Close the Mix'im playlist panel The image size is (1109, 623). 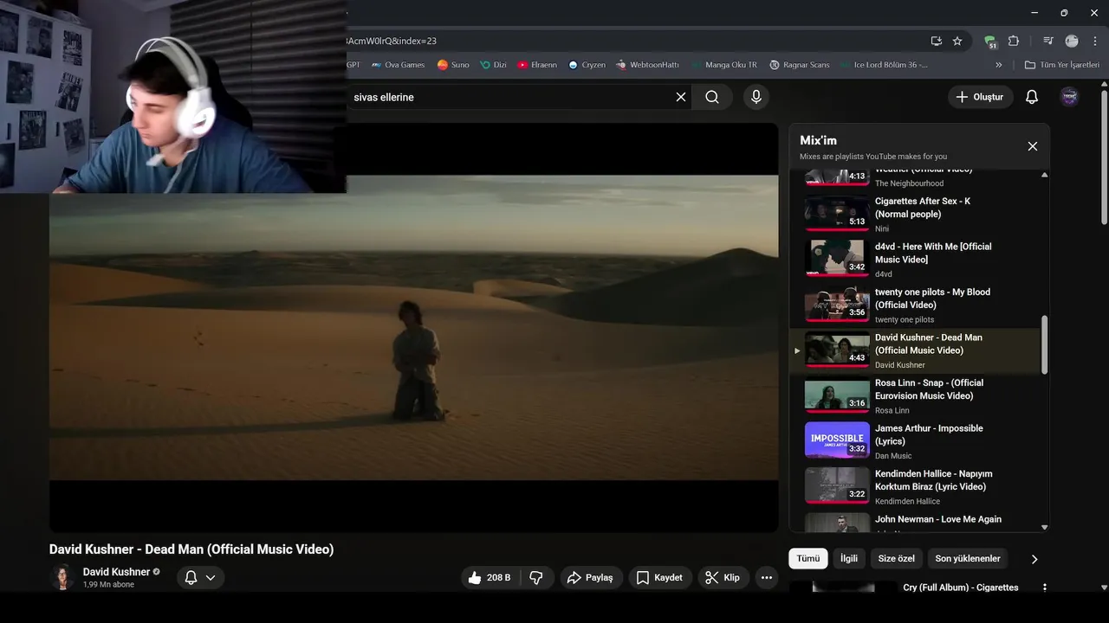pos(1032,146)
